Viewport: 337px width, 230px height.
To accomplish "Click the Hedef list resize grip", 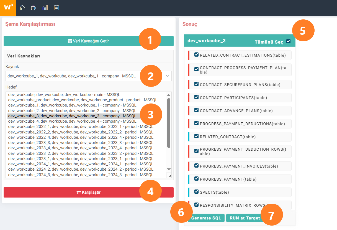I will 169,175.
